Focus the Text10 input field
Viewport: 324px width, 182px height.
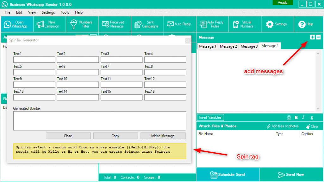[x=78, y=85]
